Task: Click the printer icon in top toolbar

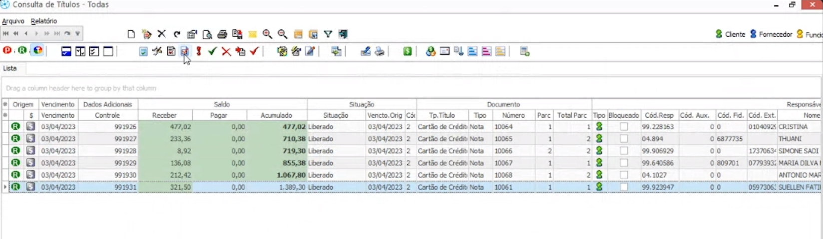Action: [222, 34]
